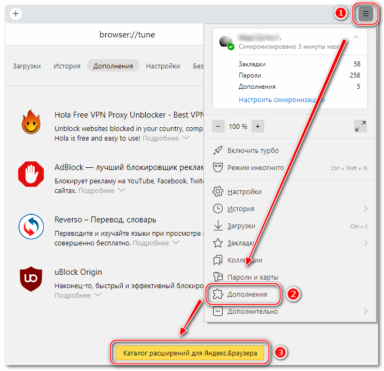Image resolution: width=384 pixels, height=371 pixels.
Task: Click the Пароли 258 sync row
Action: (299, 75)
